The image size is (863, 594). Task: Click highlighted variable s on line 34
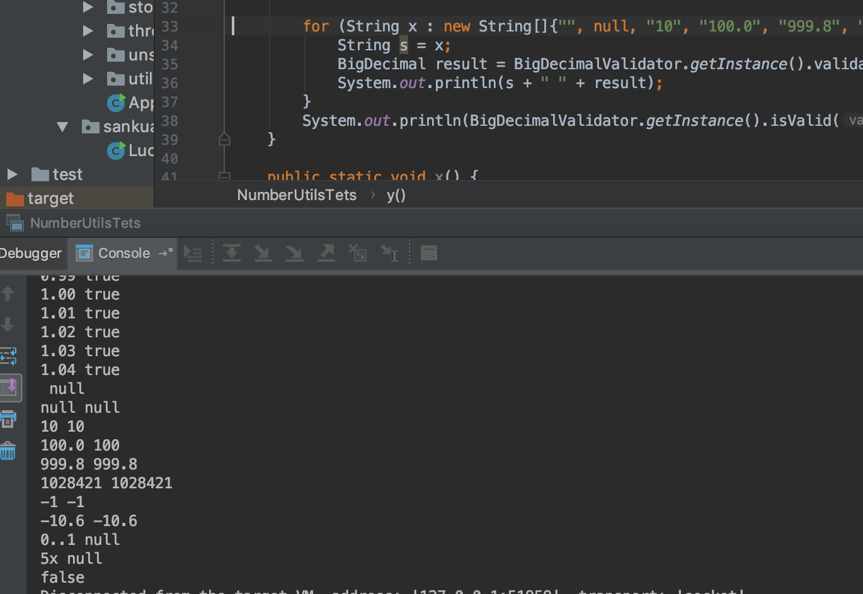404,45
